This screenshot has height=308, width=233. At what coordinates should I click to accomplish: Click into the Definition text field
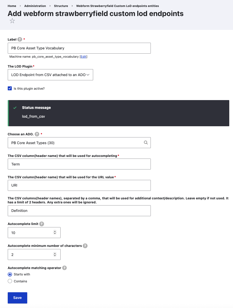pos(79,211)
